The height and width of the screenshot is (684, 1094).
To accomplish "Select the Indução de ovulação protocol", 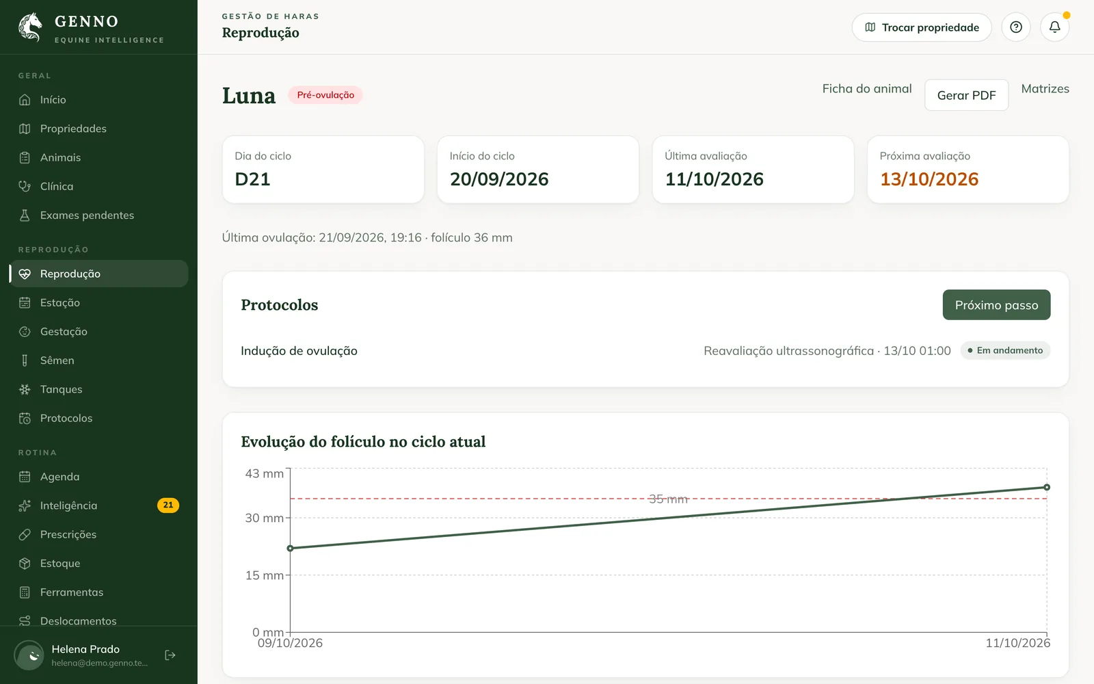I will tap(299, 351).
